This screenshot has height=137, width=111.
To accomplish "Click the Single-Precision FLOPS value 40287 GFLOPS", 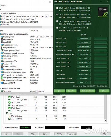I will [84, 50].
